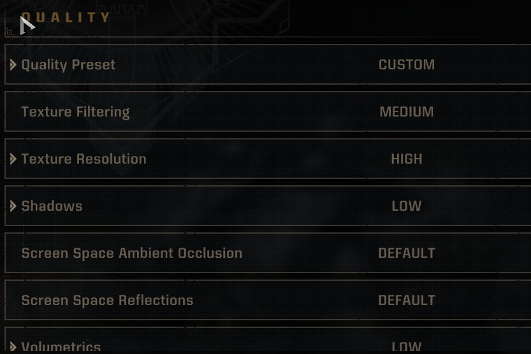Change DEFAULT value for Ambient Occlusion

pos(407,253)
